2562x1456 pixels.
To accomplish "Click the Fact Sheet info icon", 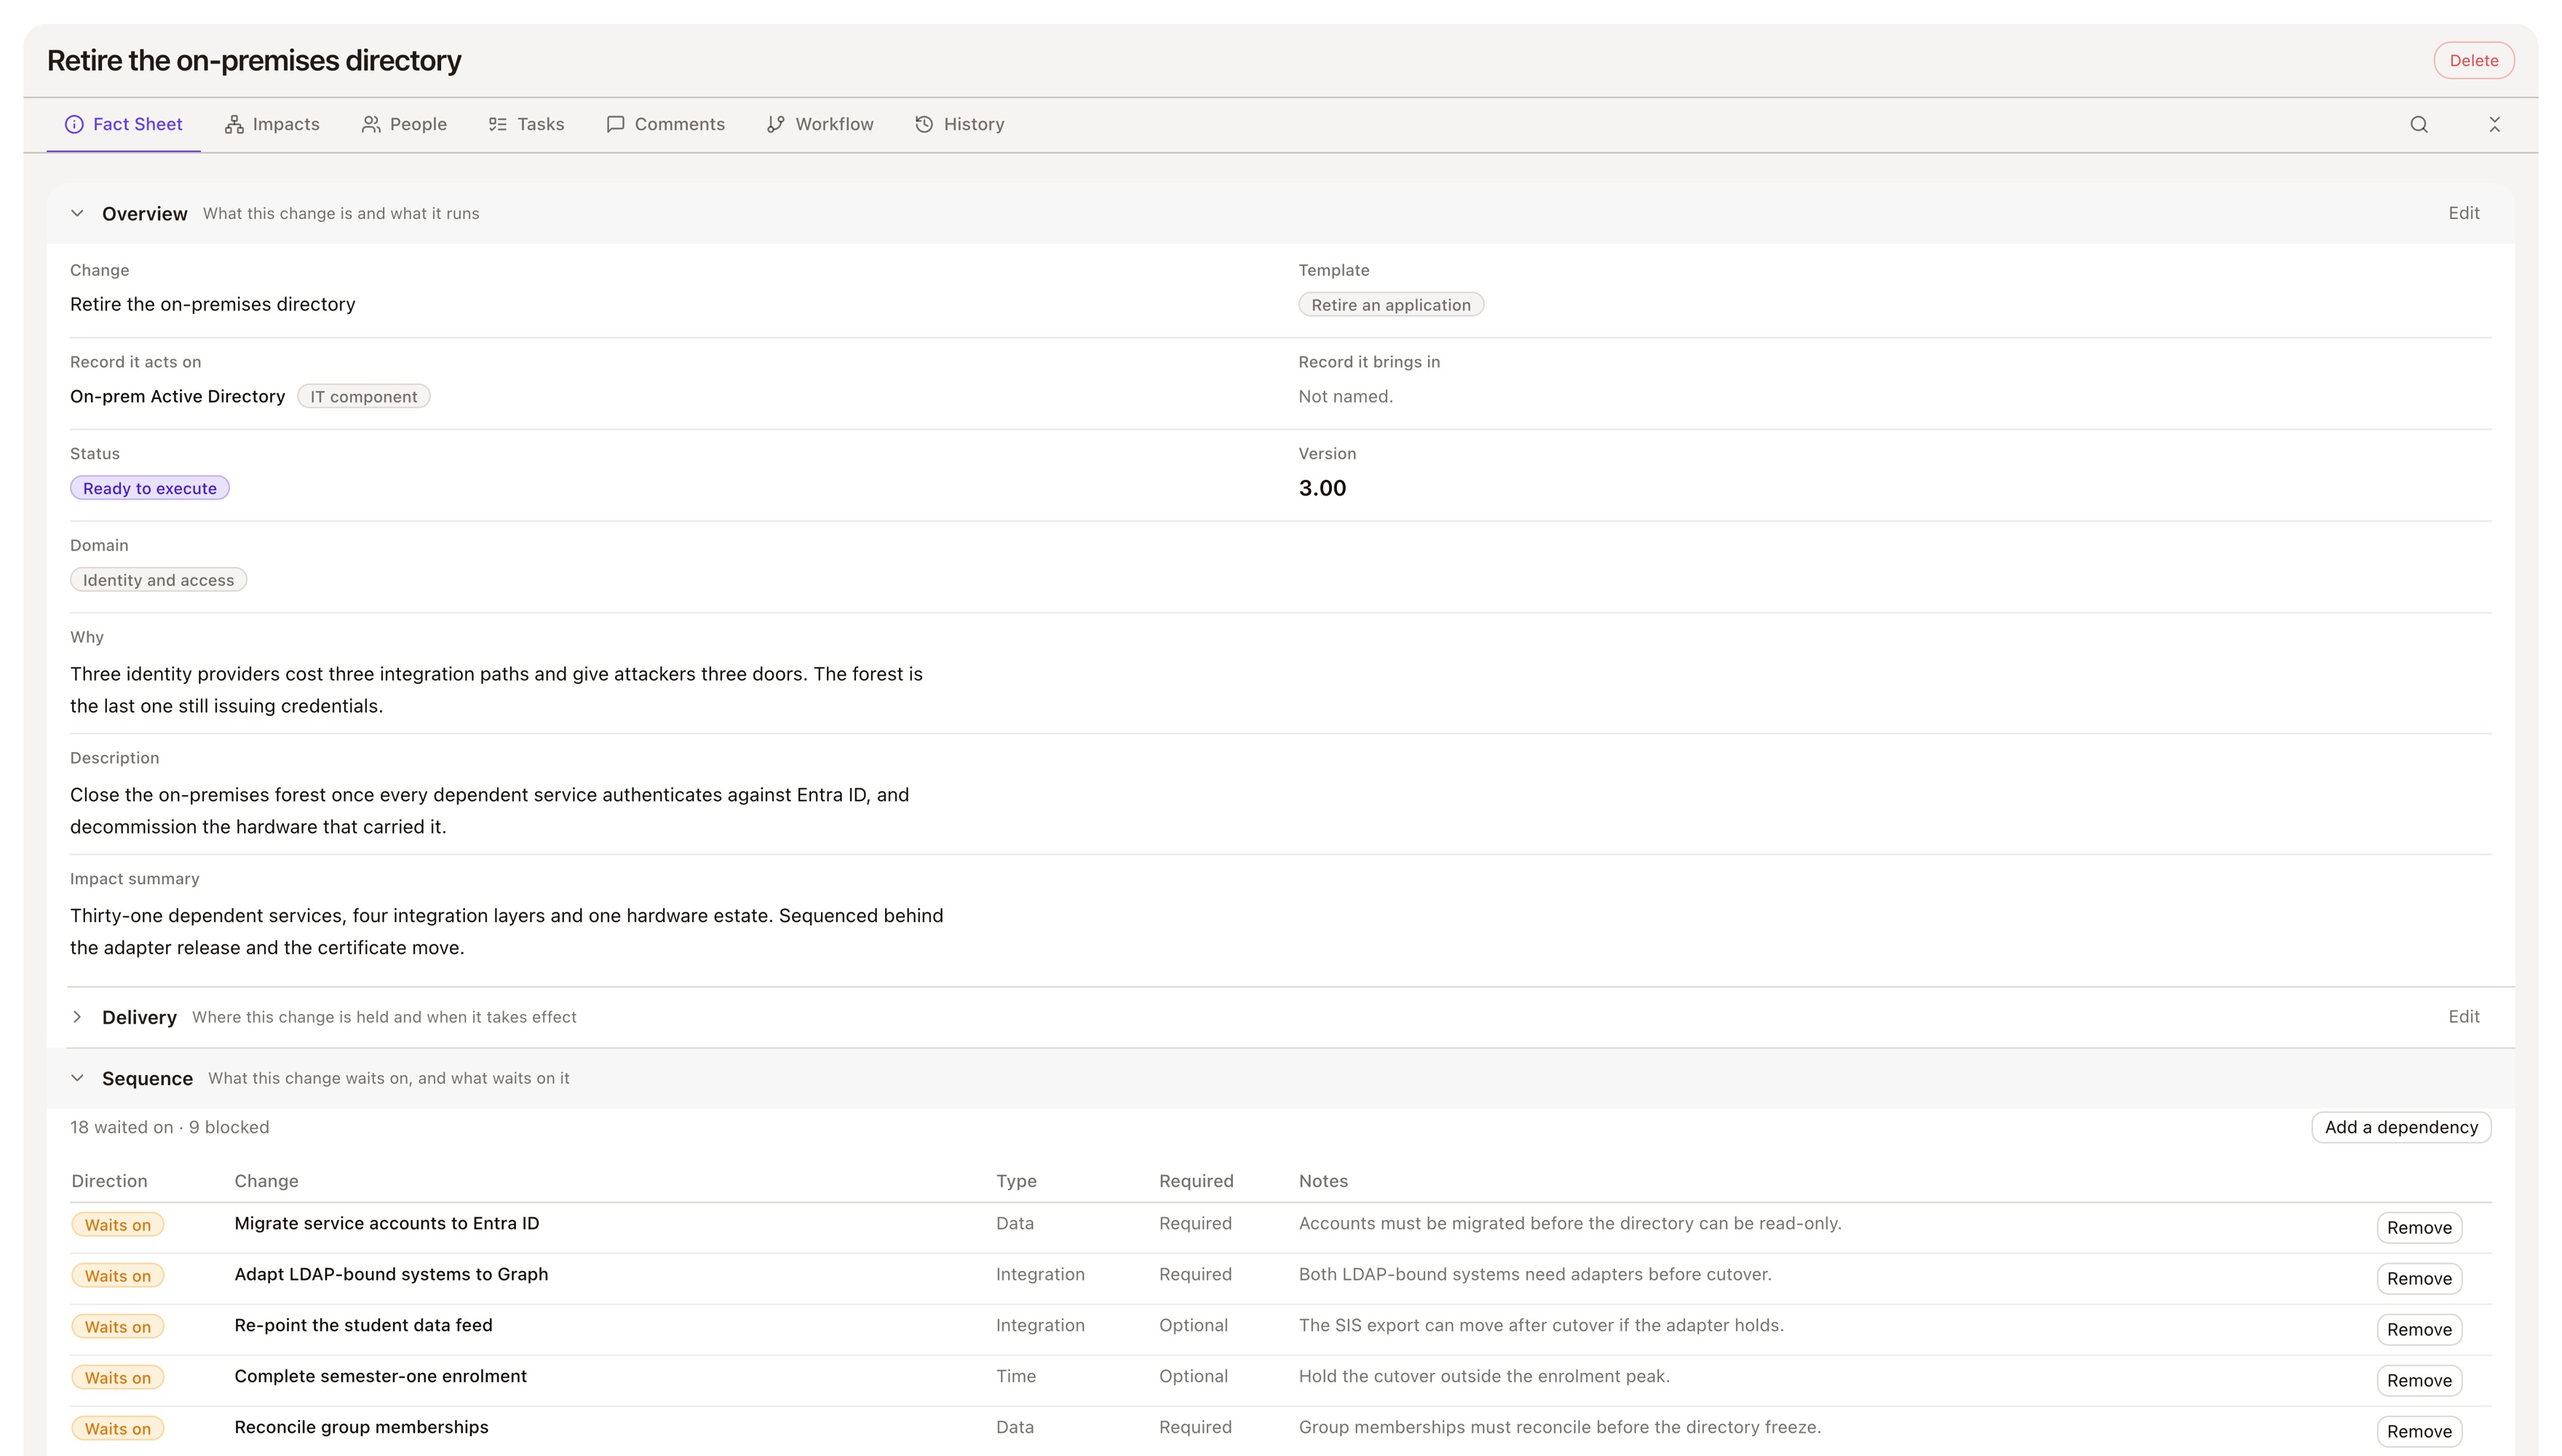I will click(74, 124).
